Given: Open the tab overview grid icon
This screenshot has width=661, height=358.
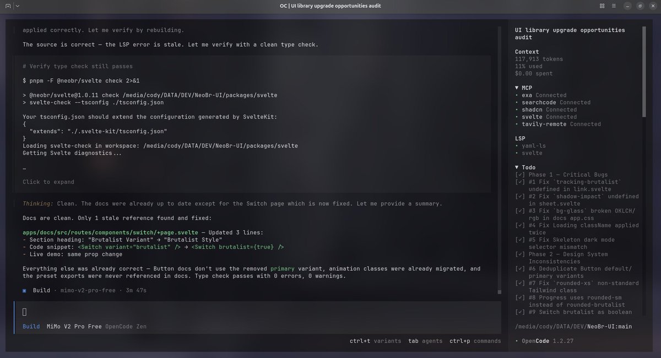Looking at the screenshot, I should [602, 6].
